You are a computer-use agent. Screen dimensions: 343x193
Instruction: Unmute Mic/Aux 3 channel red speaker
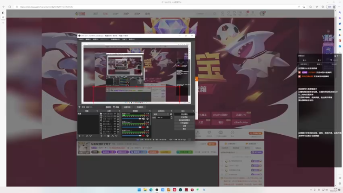[144, 136]
